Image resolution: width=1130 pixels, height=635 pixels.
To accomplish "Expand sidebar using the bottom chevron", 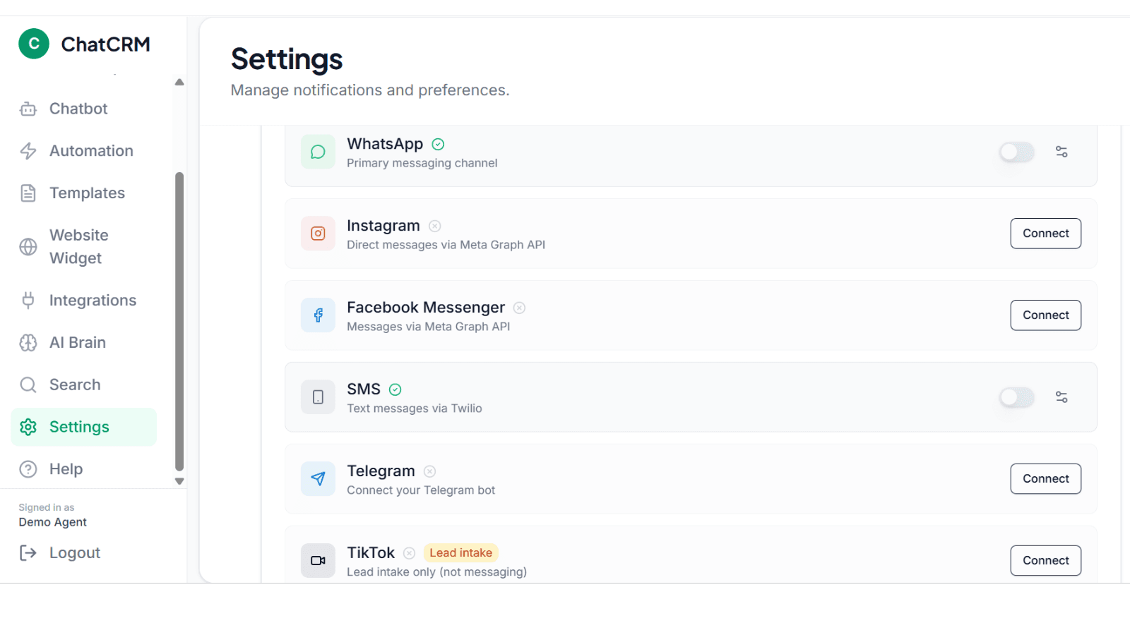I will [x=179, y=481].
